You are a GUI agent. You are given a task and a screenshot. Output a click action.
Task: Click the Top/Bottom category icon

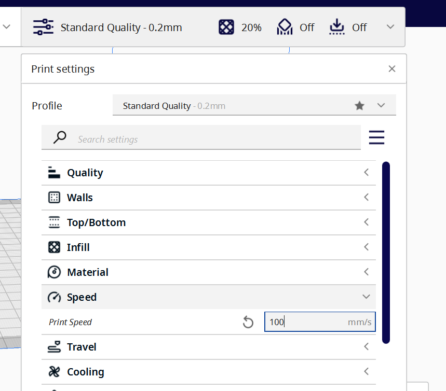click(54, 222)
